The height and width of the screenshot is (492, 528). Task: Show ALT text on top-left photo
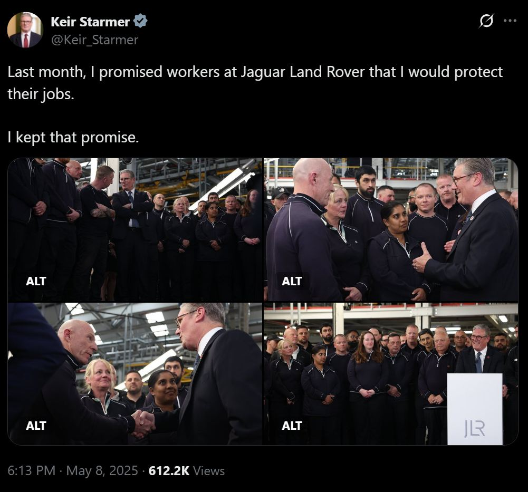click(x=36, y=281)
